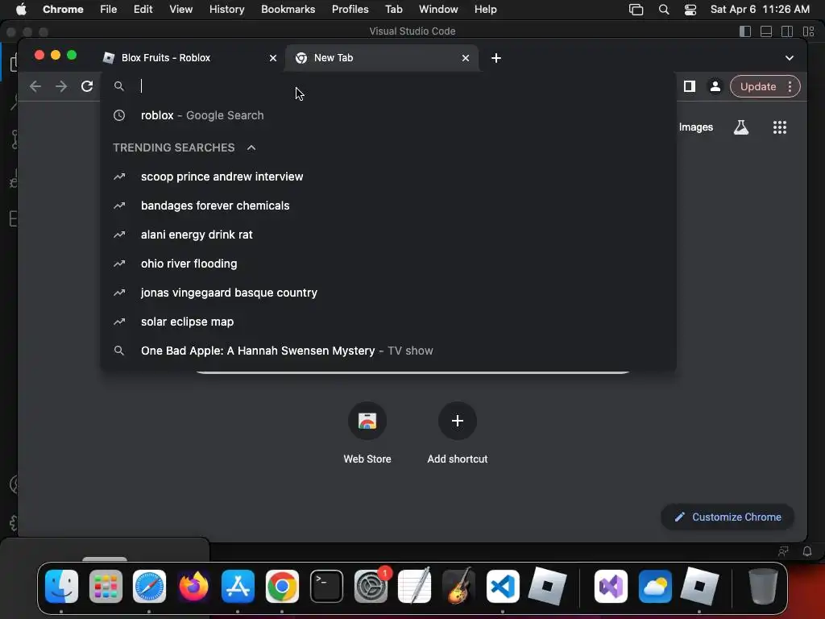Toggle VS Code bottom panel layout icon
Viewport: 825px width, 619px height.
(x=766, y=31)
